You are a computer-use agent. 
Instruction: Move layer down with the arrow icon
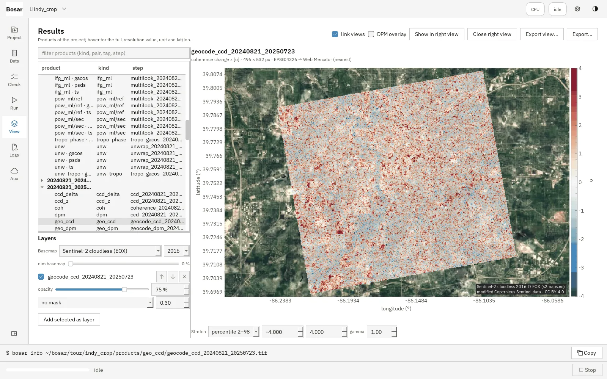[173, 277]
